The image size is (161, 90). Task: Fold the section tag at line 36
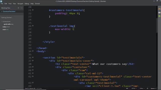(x=33, y=57)
